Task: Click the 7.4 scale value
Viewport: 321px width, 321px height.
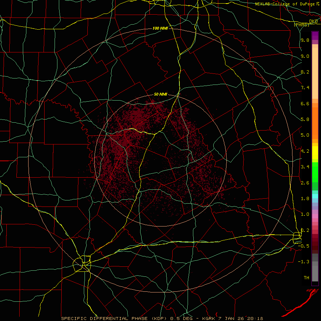Action: tap(305, 88)
